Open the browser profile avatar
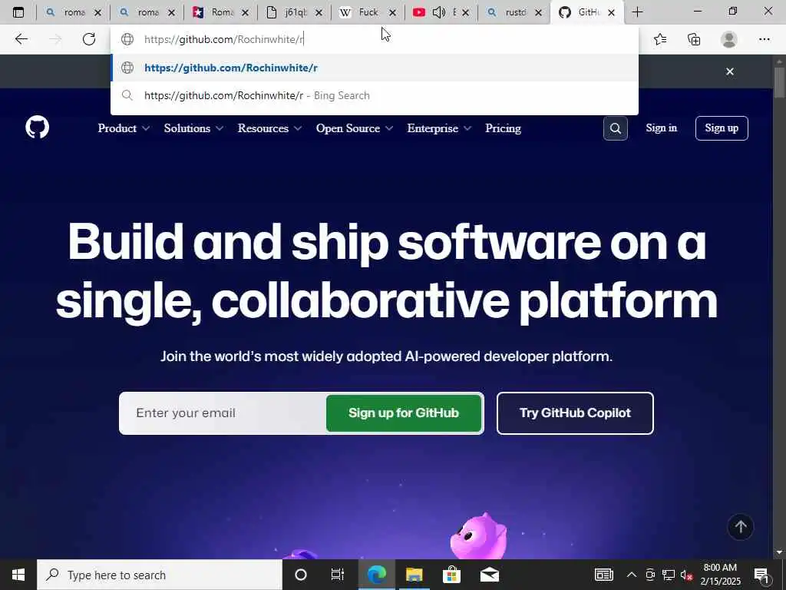This screenshot has height=590, width=786. click(729, 39)
